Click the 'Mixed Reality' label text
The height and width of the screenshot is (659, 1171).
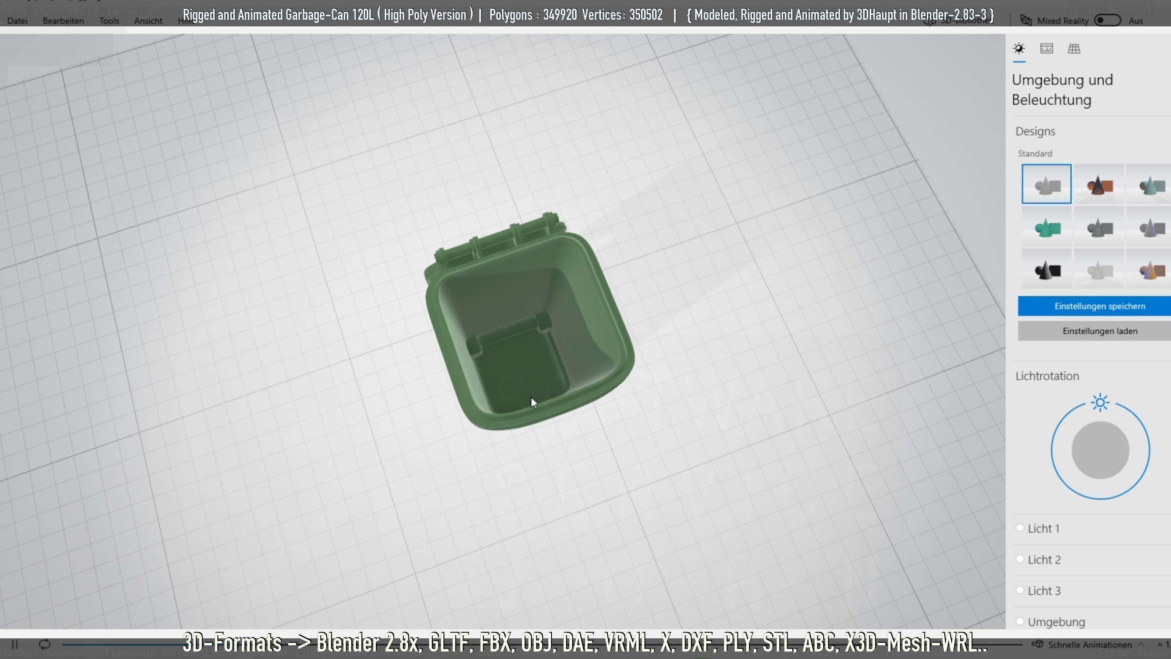[x=1063, y=21]
